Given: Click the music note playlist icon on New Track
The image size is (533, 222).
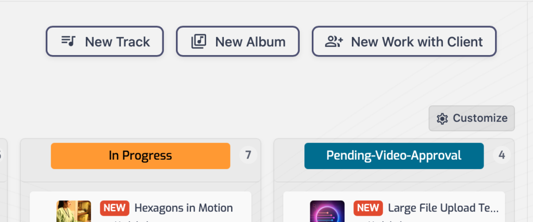Looking at the screenshot, I should (x=69, y=42).
